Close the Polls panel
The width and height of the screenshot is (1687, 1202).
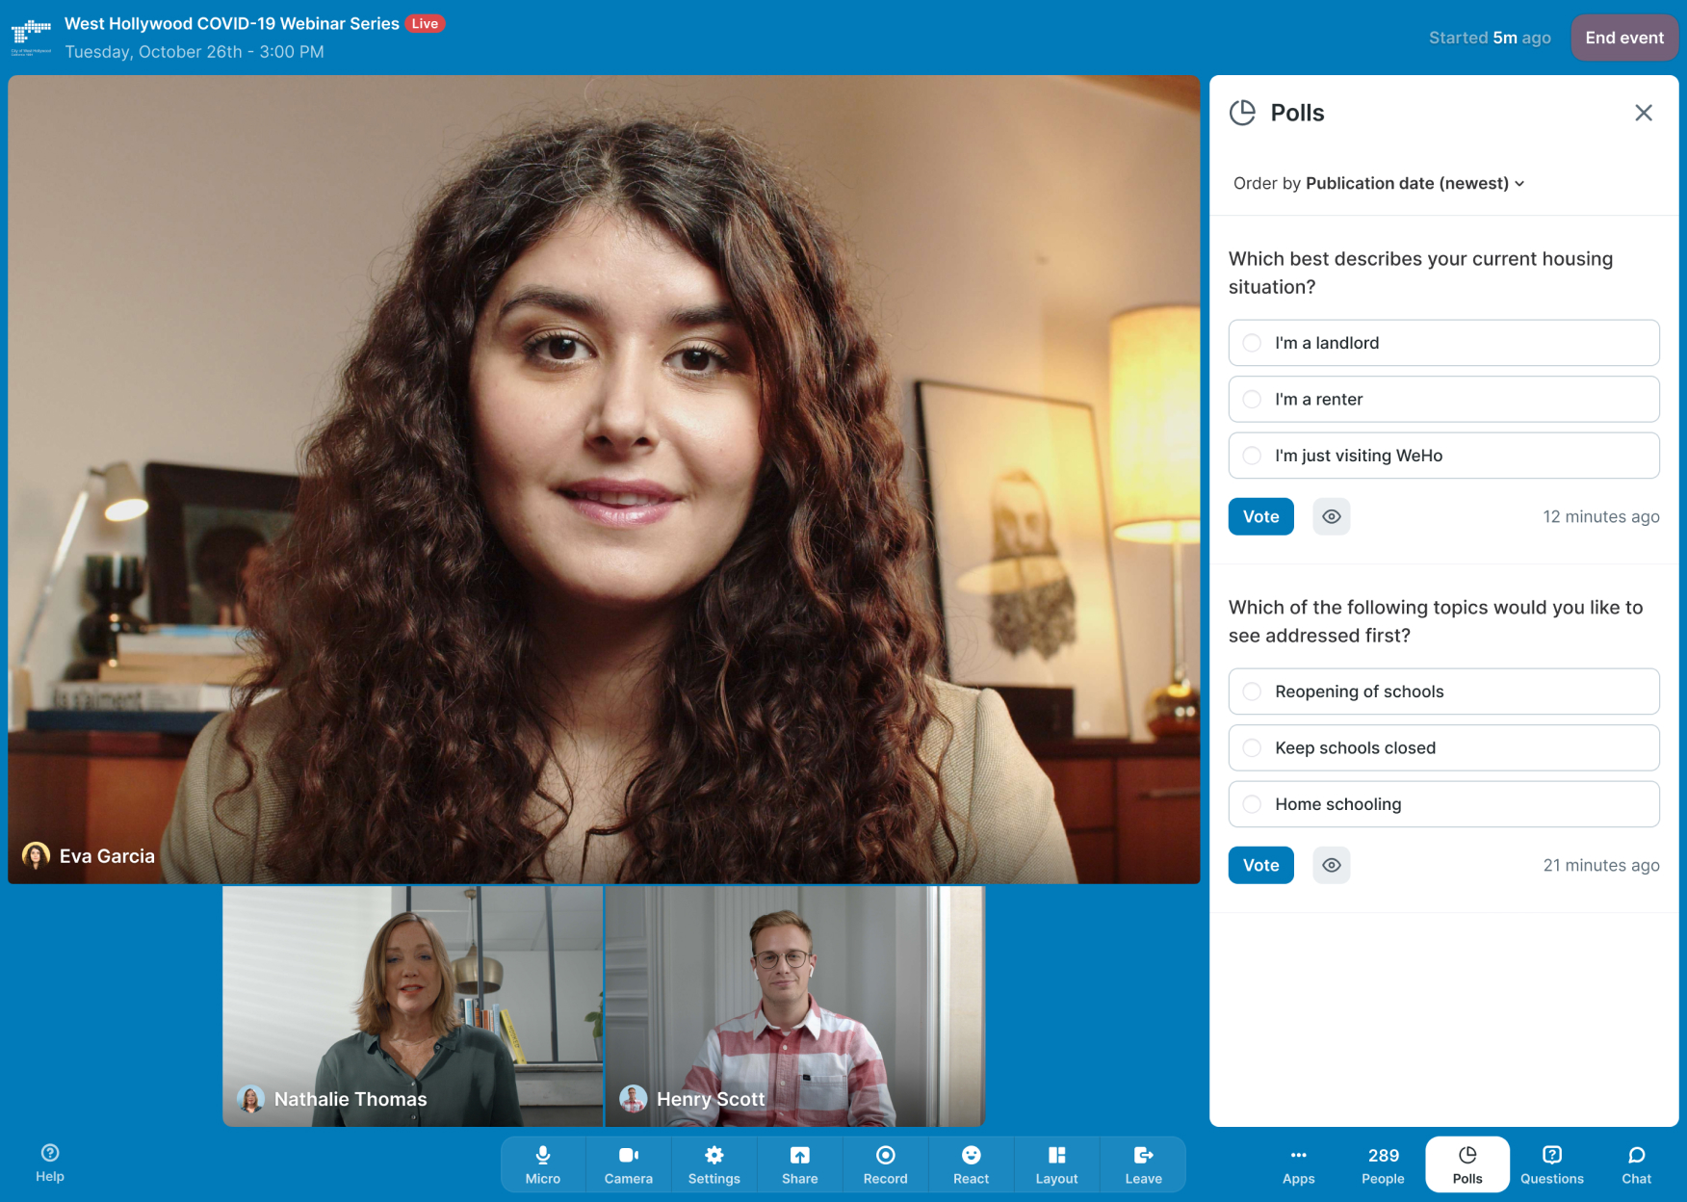pyautogui.click(x=1644, y=113)
